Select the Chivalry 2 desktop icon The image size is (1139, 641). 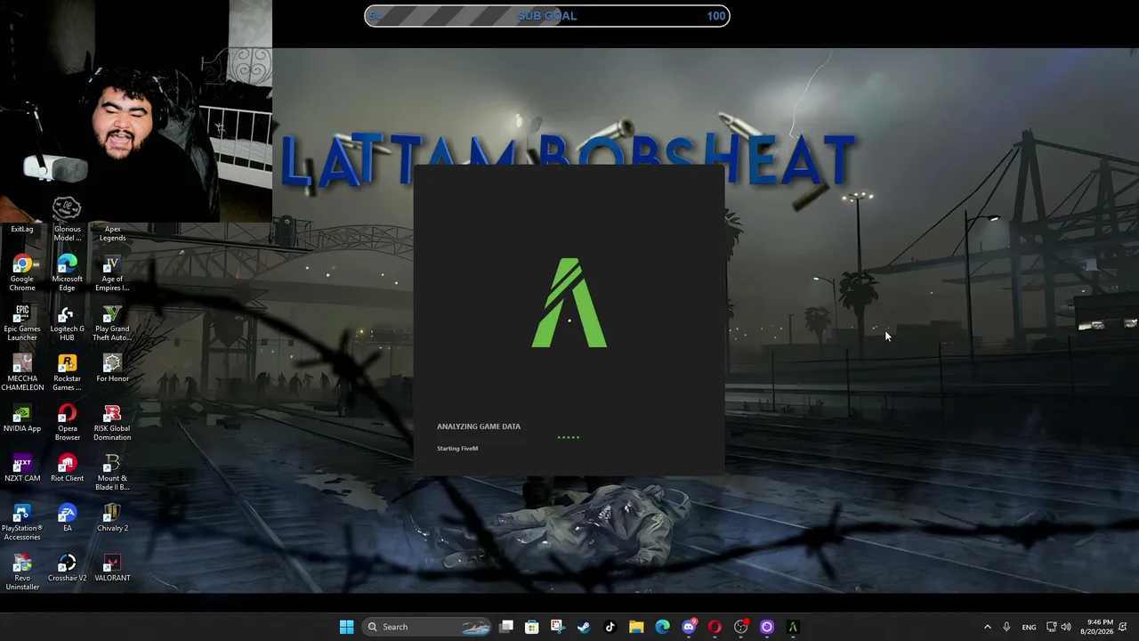tap(112, 518)
